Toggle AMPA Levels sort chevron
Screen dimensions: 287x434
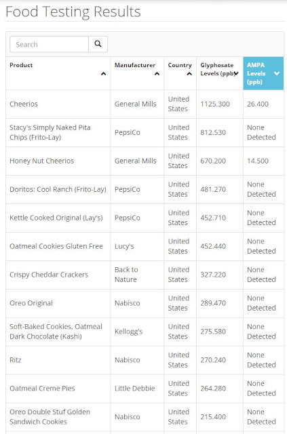click(x=276, y=73)
